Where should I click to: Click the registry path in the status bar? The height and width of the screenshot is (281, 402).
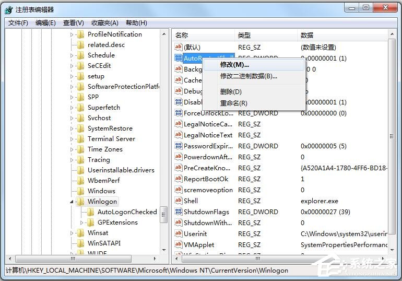[x=147, y=271]
